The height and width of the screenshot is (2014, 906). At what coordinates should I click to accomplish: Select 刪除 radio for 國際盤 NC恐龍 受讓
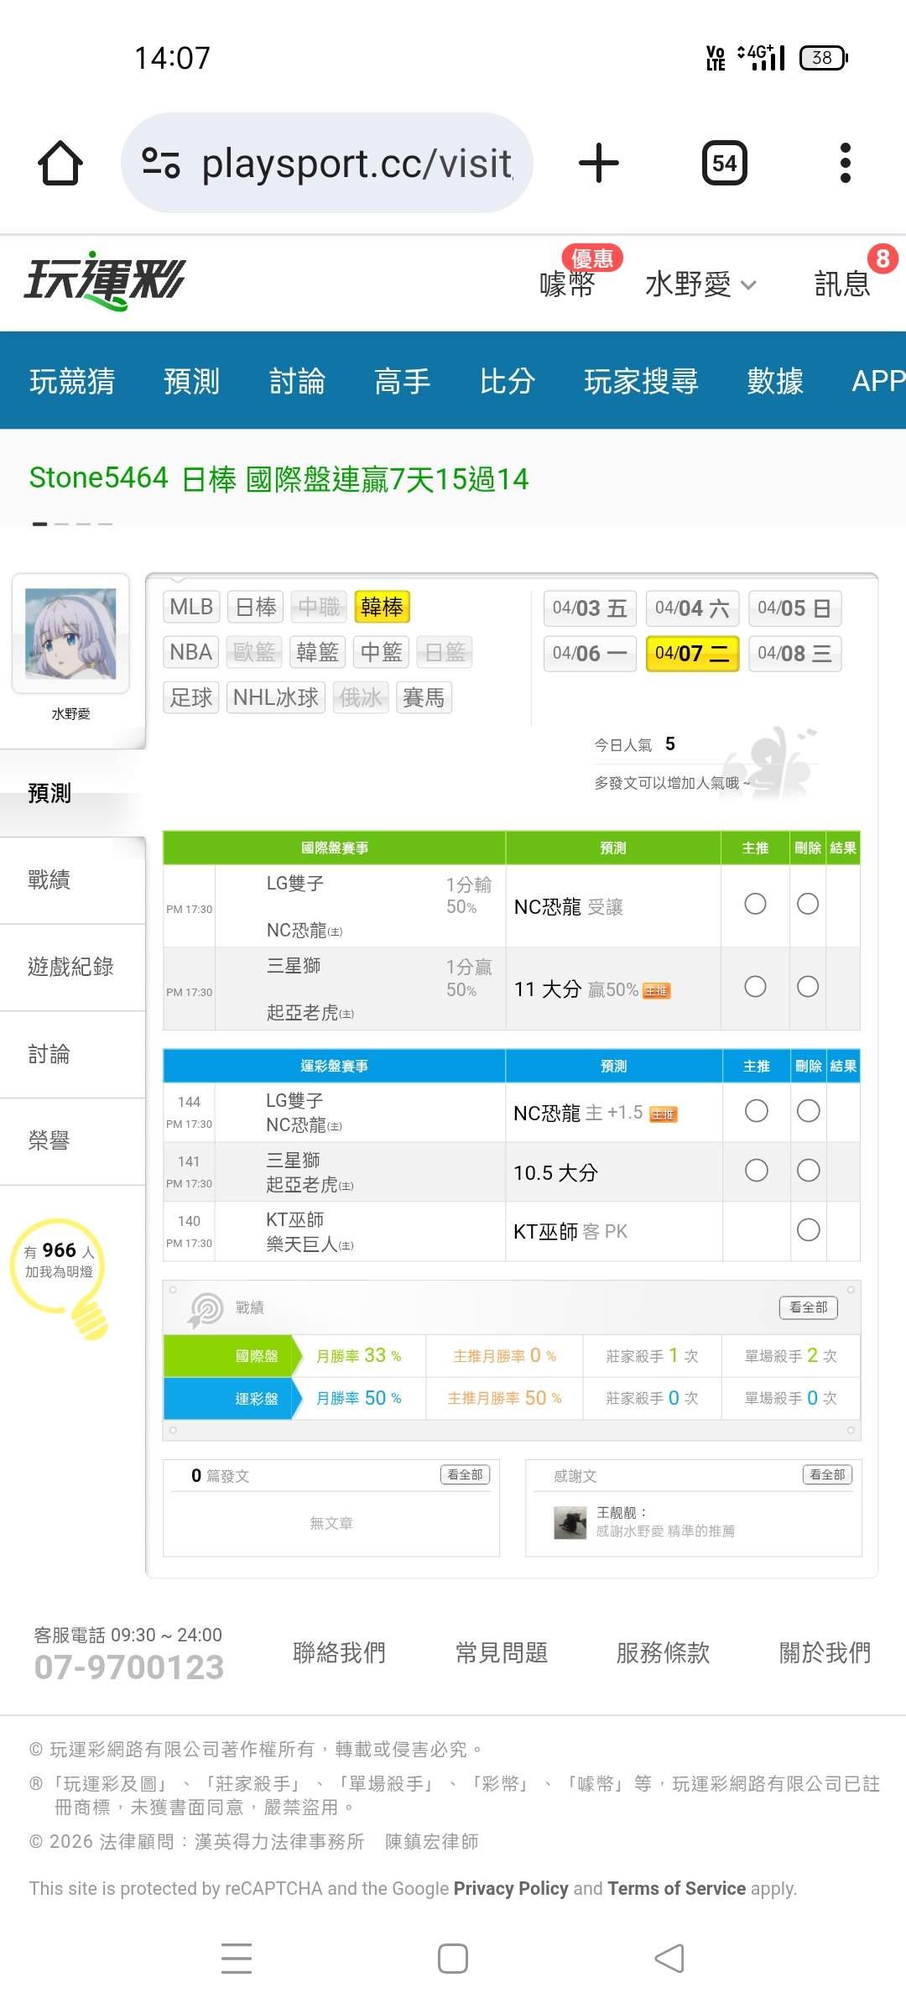pyautogui.click(x=808, y=904)
